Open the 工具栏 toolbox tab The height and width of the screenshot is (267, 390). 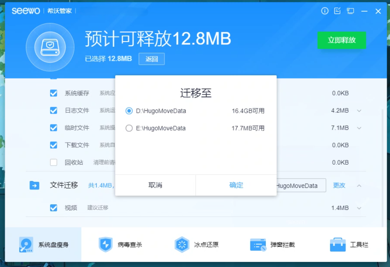[x=349, y=245]
